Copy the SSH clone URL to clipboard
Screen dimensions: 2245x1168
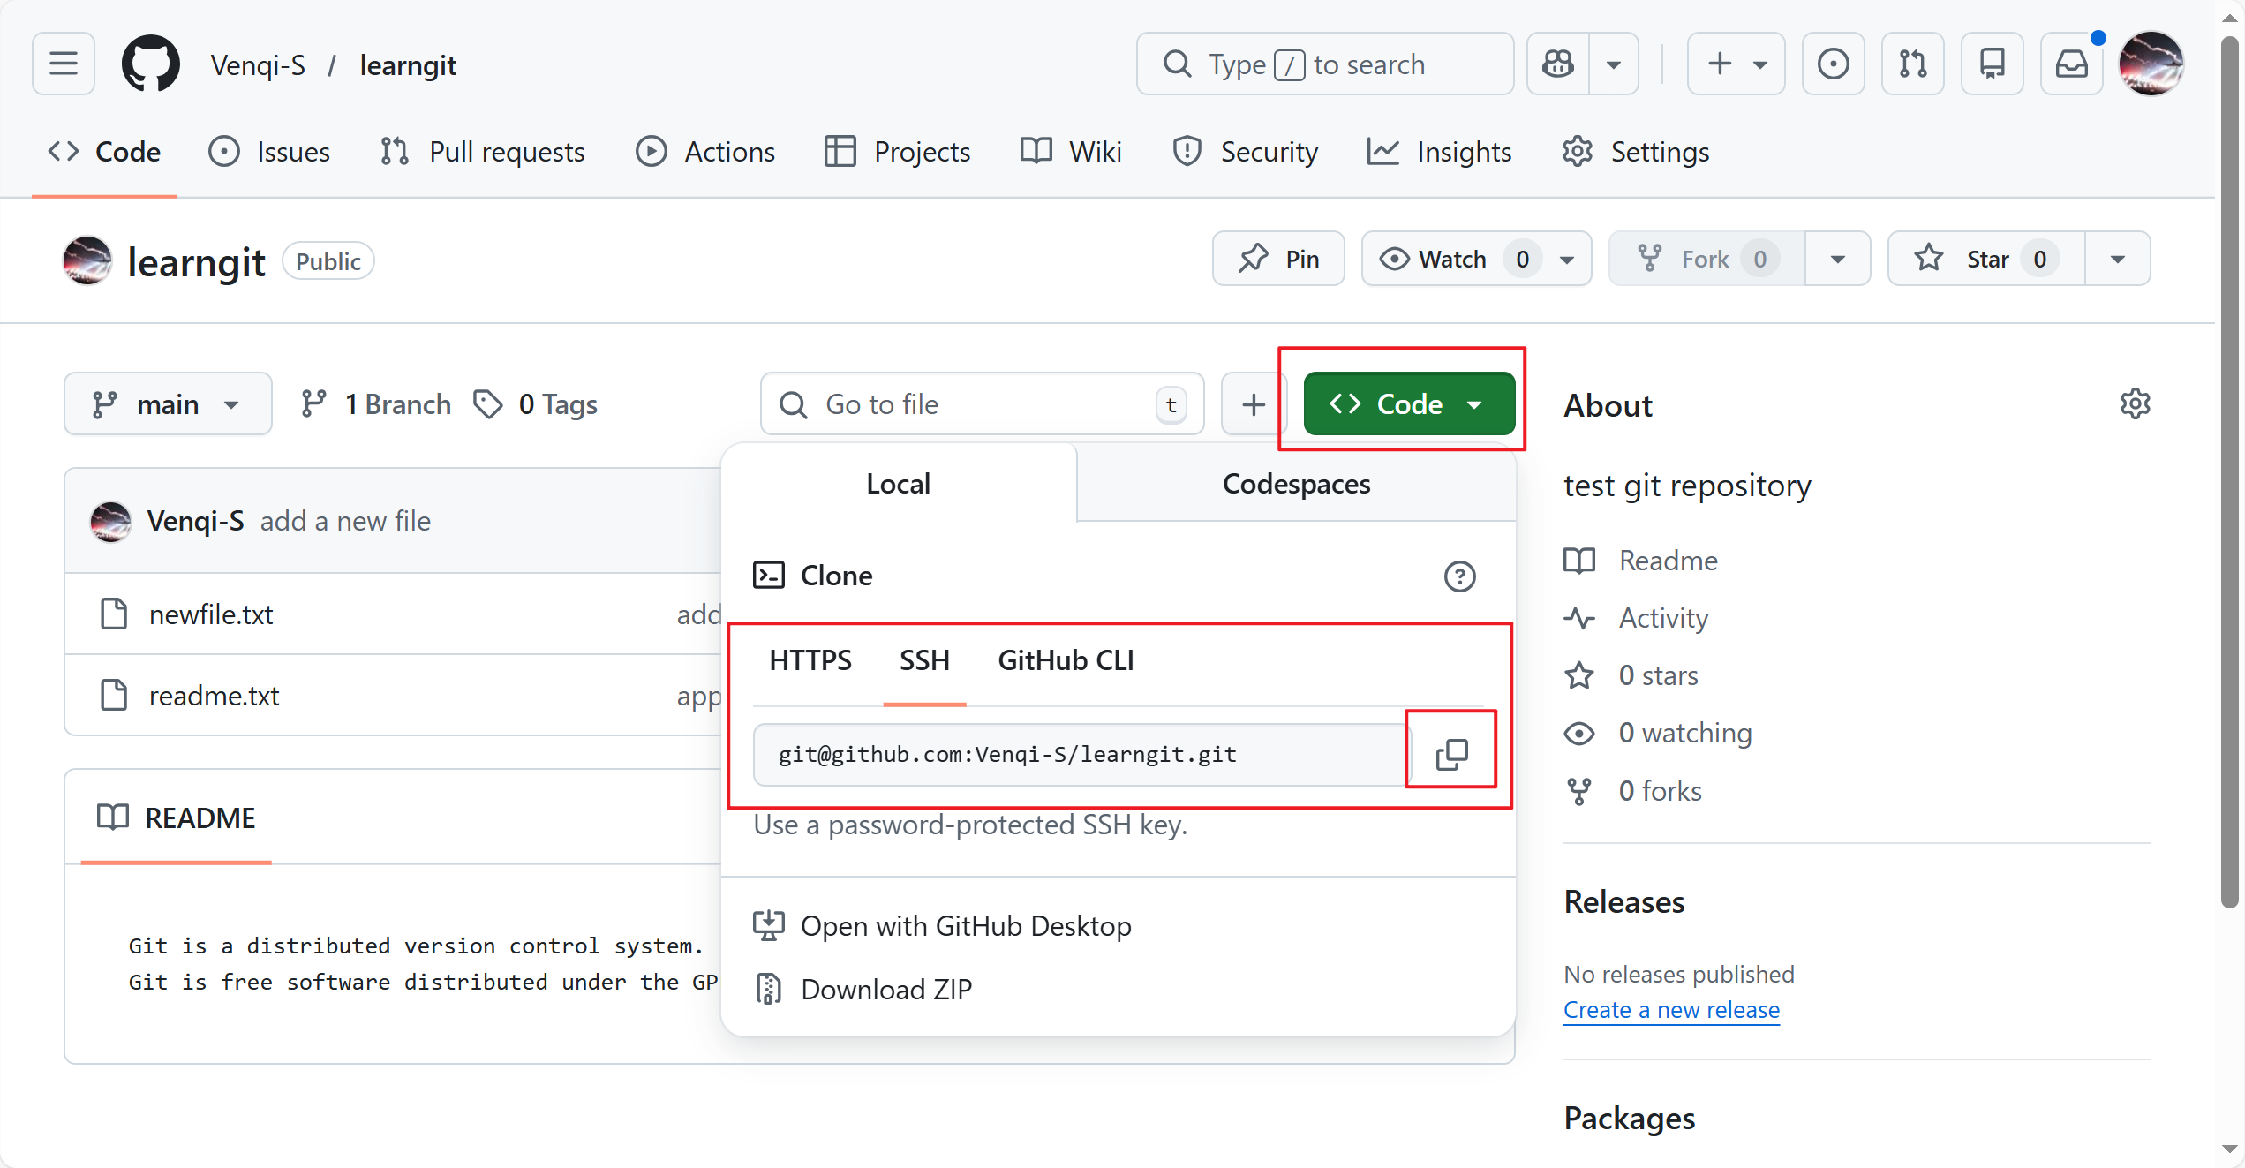click(x=1450, y=753)
